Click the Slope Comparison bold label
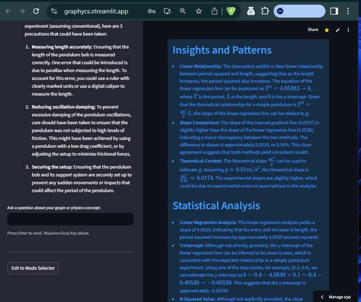Screen dimensions: 361x302 click(x=200, y=122)
